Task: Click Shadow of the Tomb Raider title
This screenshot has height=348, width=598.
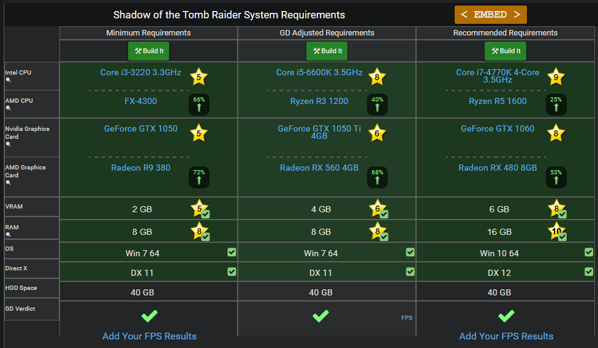Action: click(x=229, y=15)
